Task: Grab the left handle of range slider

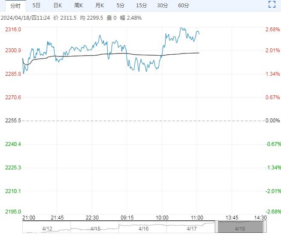Action: coord(217,227)
